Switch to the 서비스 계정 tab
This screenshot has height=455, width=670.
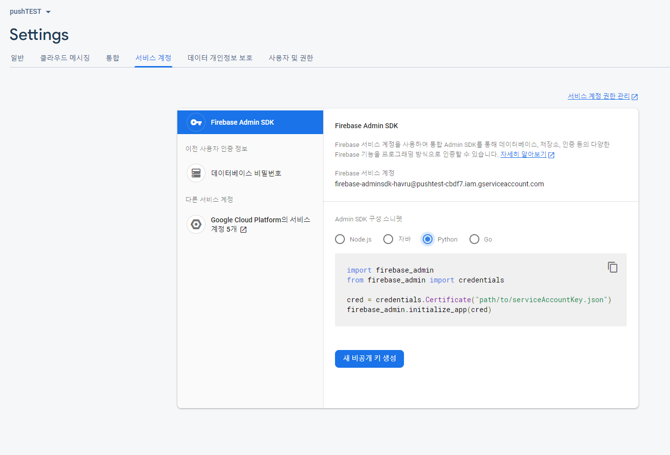point(153,58)
